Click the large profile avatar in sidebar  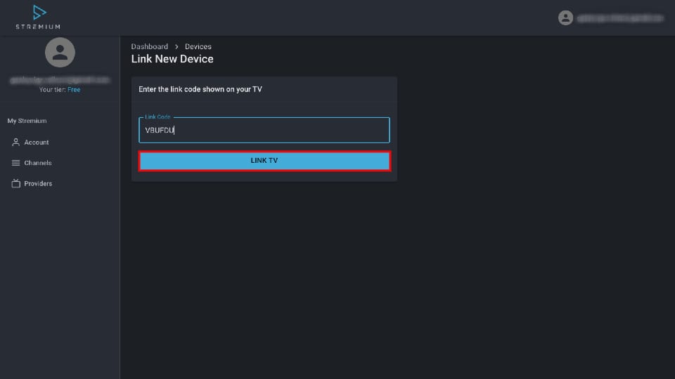pos(60,53)
